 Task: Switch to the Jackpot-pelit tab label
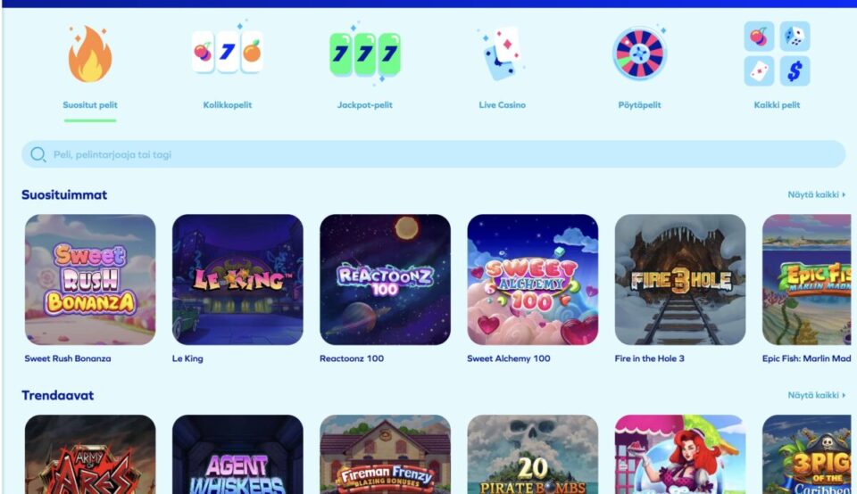pyautogui.click(x=364, y=105)
